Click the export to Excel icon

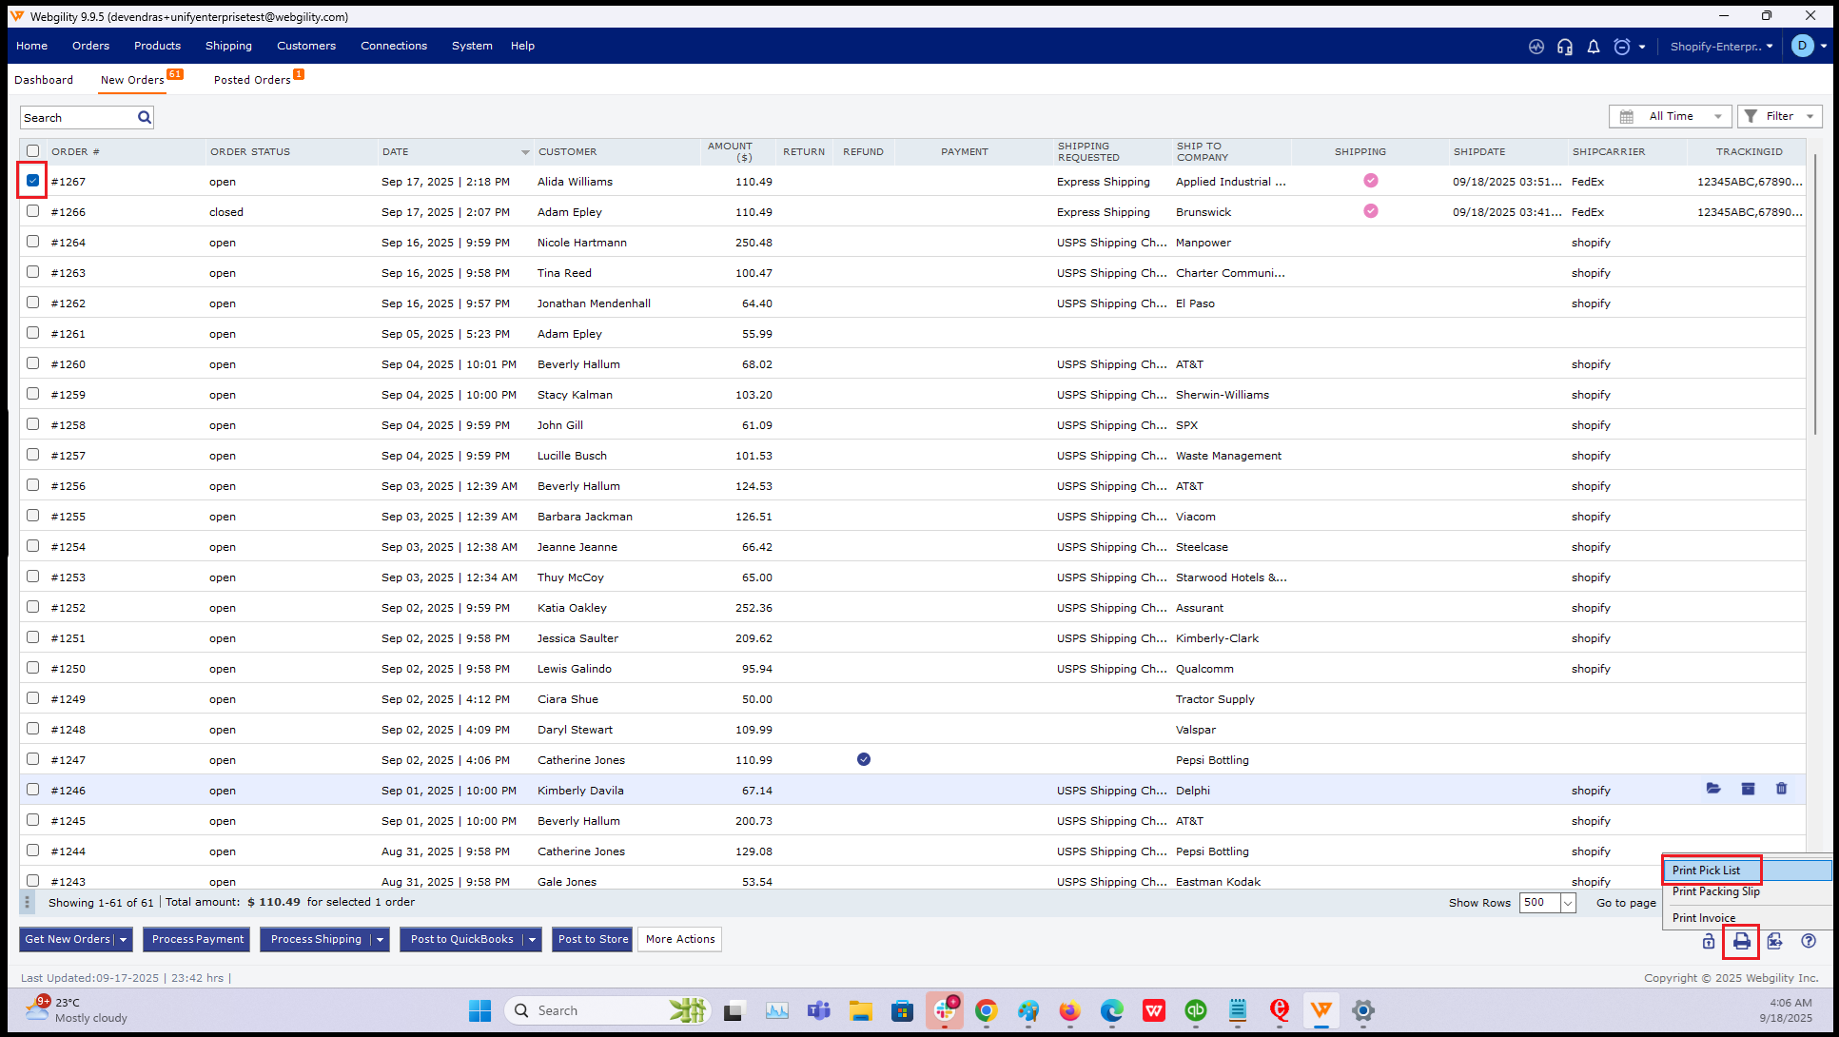pyautogui.click(x=1774, y=941)
